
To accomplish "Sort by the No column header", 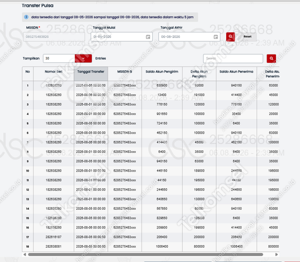I will pos(28,74).
